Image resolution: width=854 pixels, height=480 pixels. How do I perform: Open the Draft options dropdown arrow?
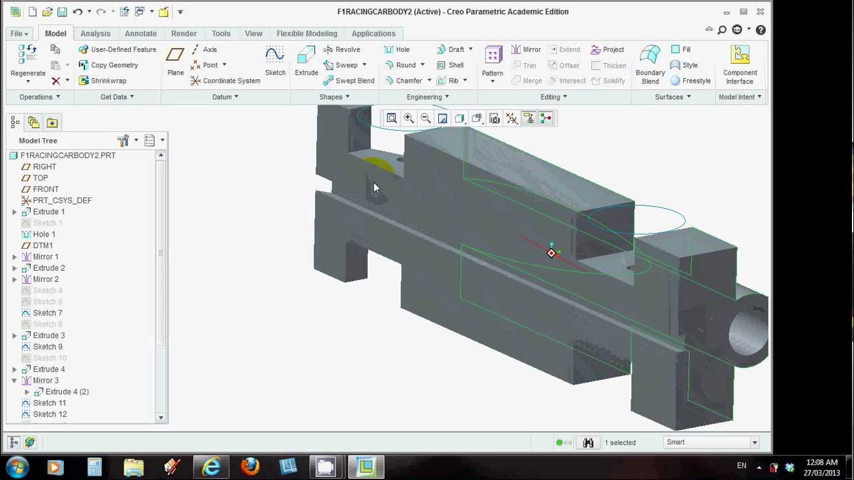(470, 49)
